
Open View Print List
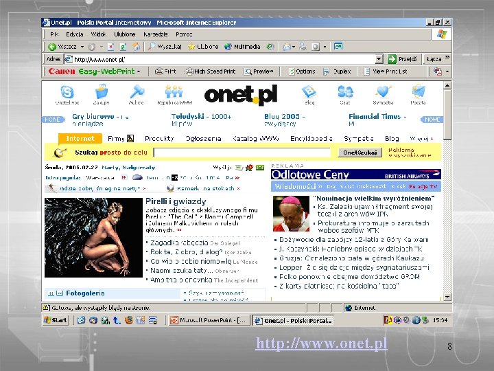coord(386,71)
